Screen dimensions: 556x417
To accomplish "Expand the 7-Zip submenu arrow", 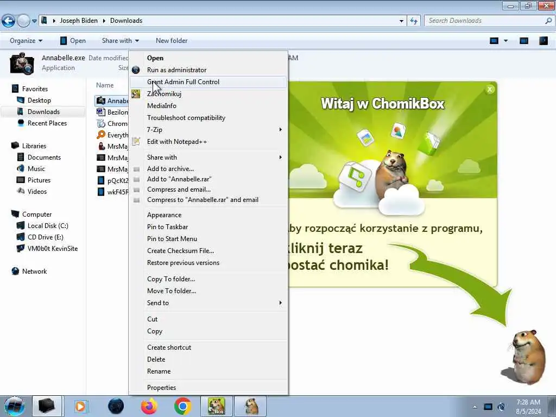I will [x=281, y=130].
